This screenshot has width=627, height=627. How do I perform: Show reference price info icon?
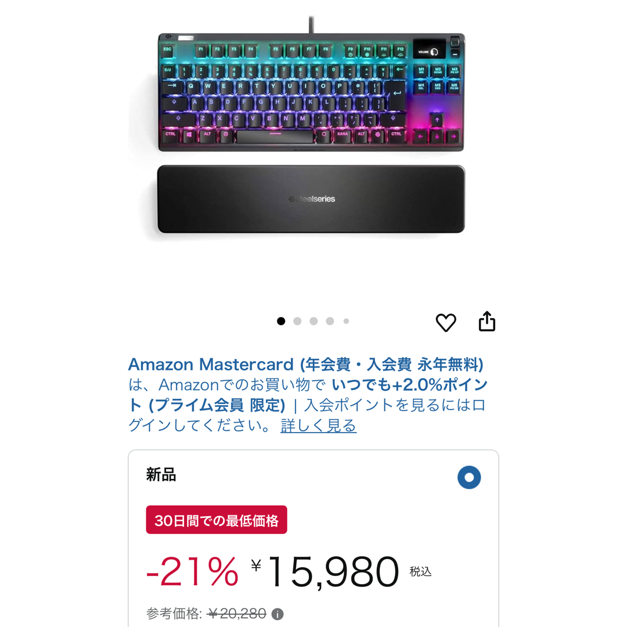coord(277,614)
